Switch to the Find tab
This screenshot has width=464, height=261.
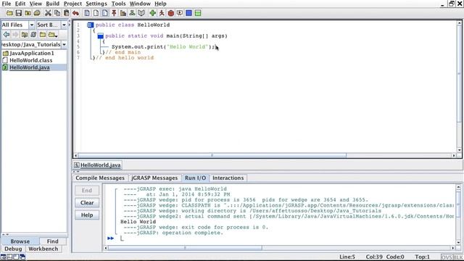pyautogui.click(x=52, y=241)
